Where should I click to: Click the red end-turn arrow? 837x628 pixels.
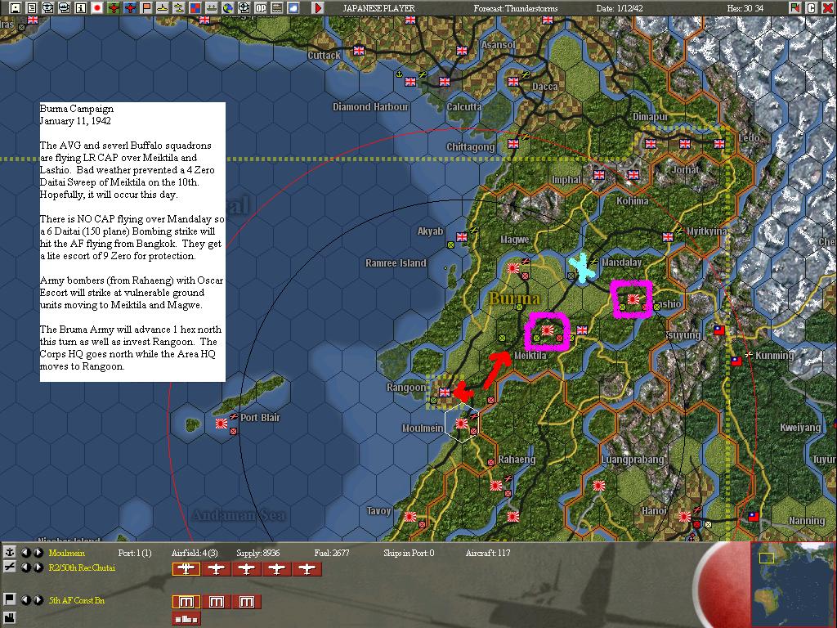point(318,7)
